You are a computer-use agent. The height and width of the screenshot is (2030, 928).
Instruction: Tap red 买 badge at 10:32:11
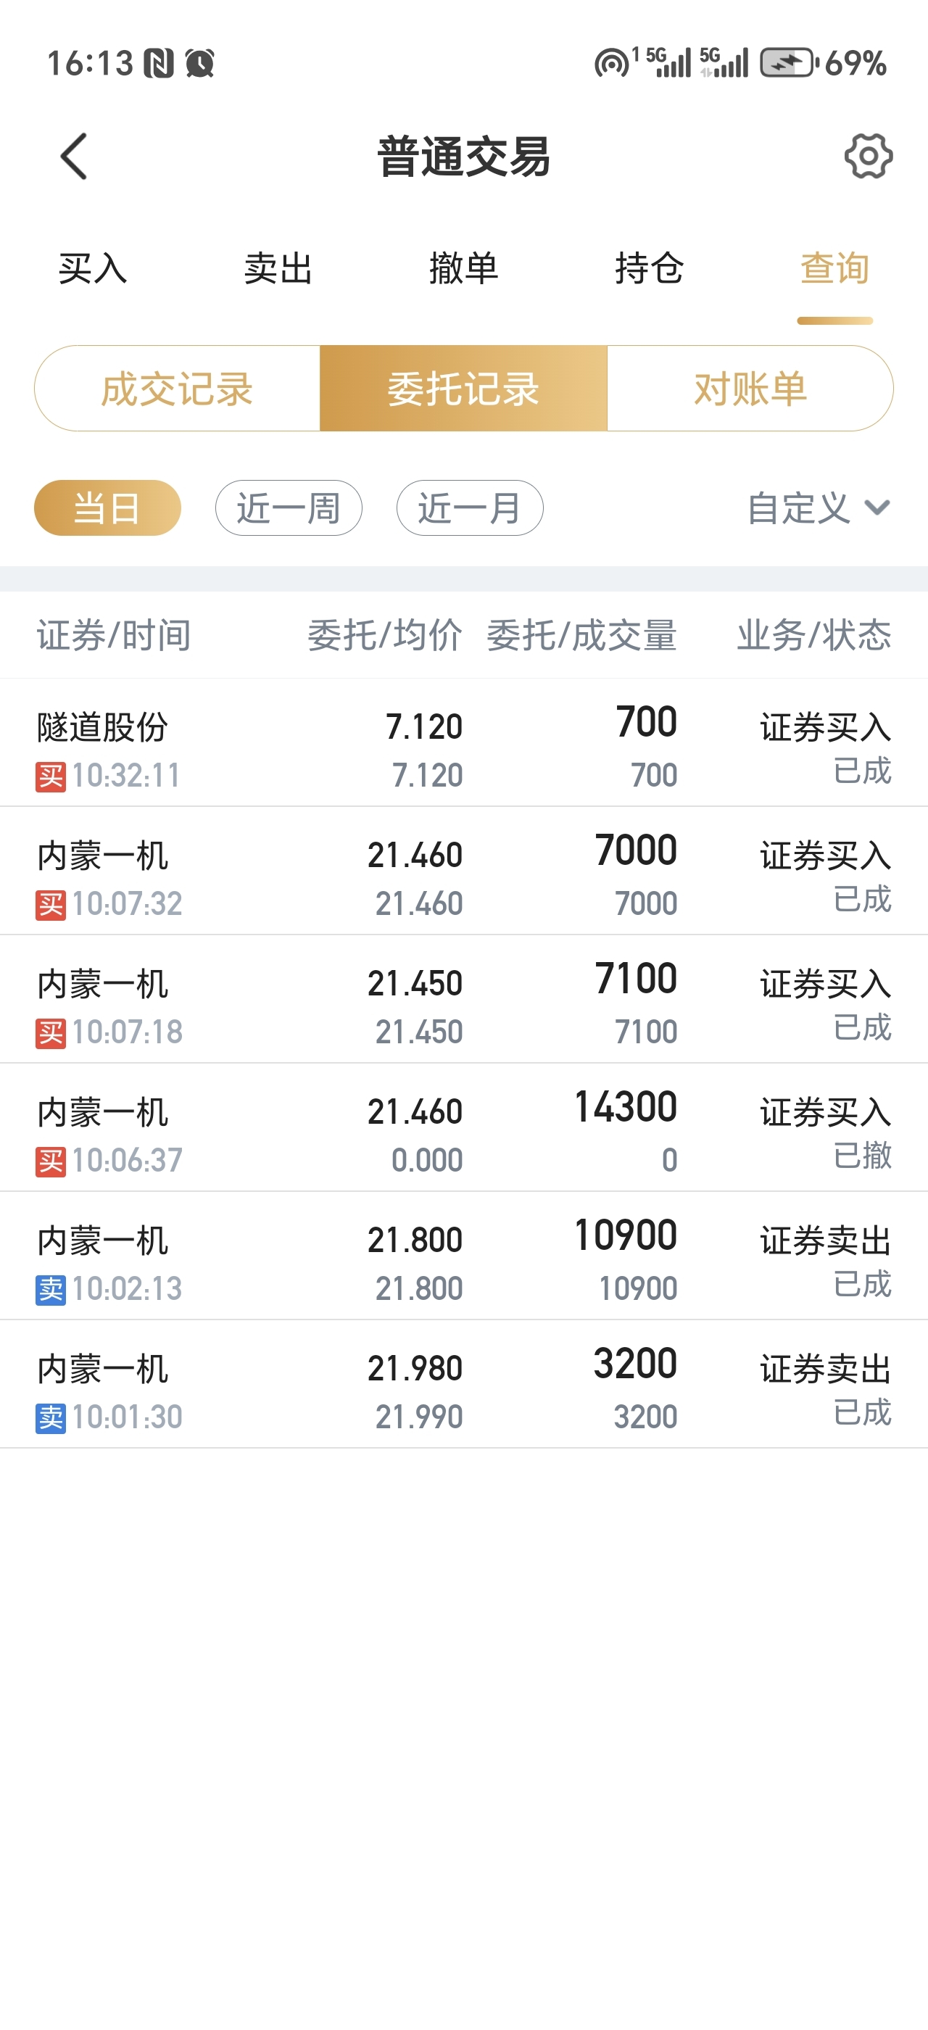(x=51, y=777)
